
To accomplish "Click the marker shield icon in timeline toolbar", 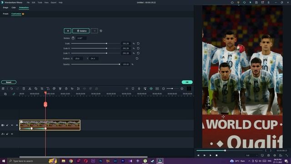I will tap(133, 89).
